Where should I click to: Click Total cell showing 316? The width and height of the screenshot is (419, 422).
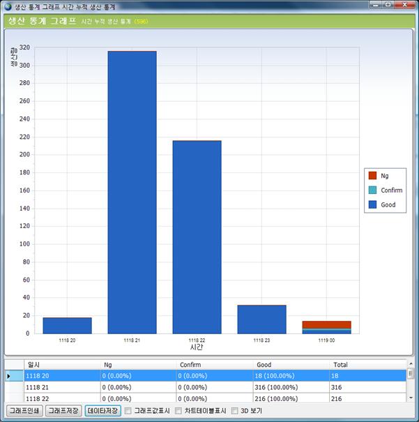[367, 387]
